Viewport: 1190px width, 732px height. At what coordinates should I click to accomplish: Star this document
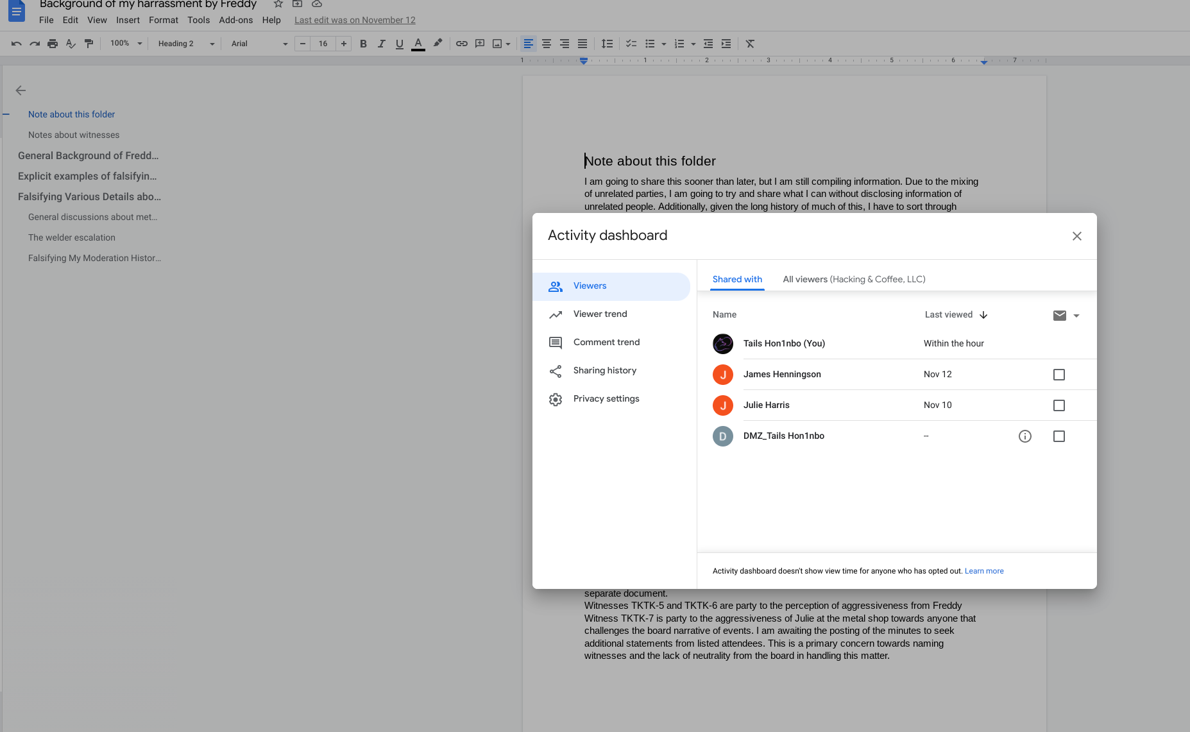coord(278,4)
